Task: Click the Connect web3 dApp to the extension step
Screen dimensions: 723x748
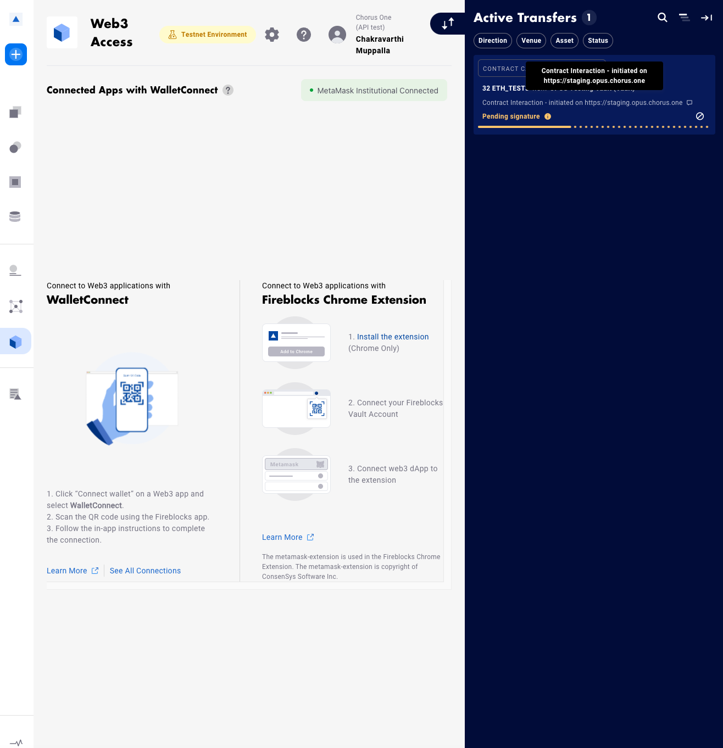Action: click(393, 475)
